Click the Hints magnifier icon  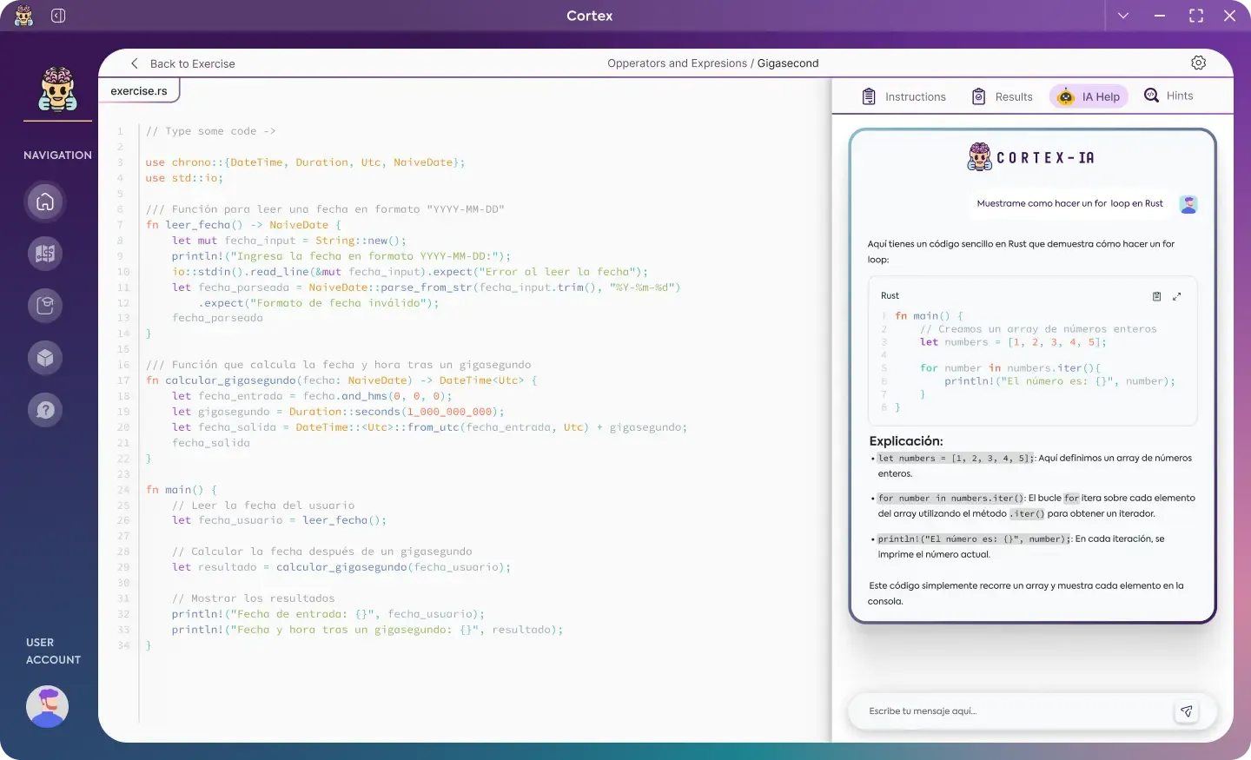1152,96
